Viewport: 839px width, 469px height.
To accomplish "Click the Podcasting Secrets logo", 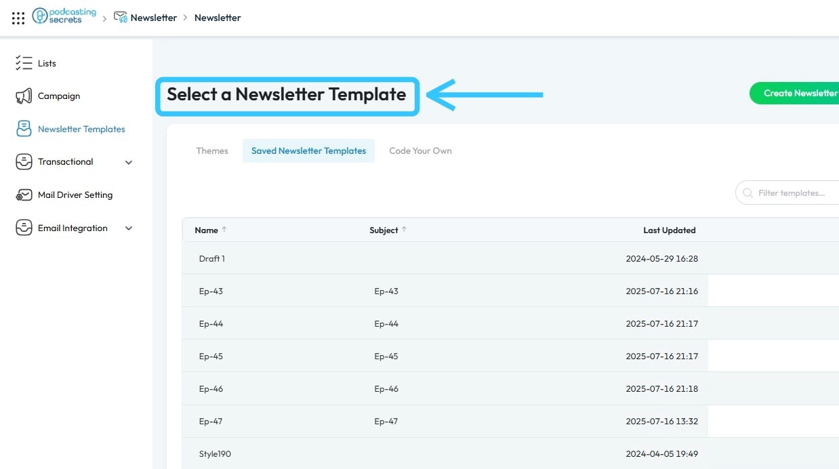I will tap(64, 17).
